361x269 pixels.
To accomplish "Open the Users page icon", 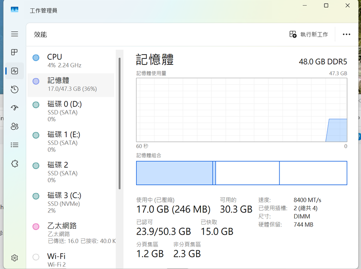I will click(x=14, y=126).
